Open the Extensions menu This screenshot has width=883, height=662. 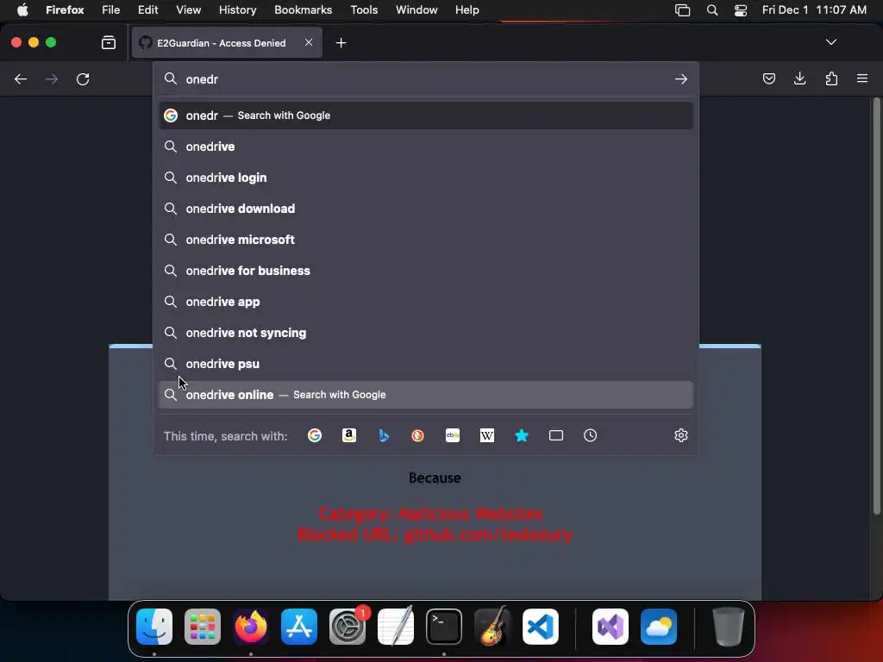click(x=831, y=78)
